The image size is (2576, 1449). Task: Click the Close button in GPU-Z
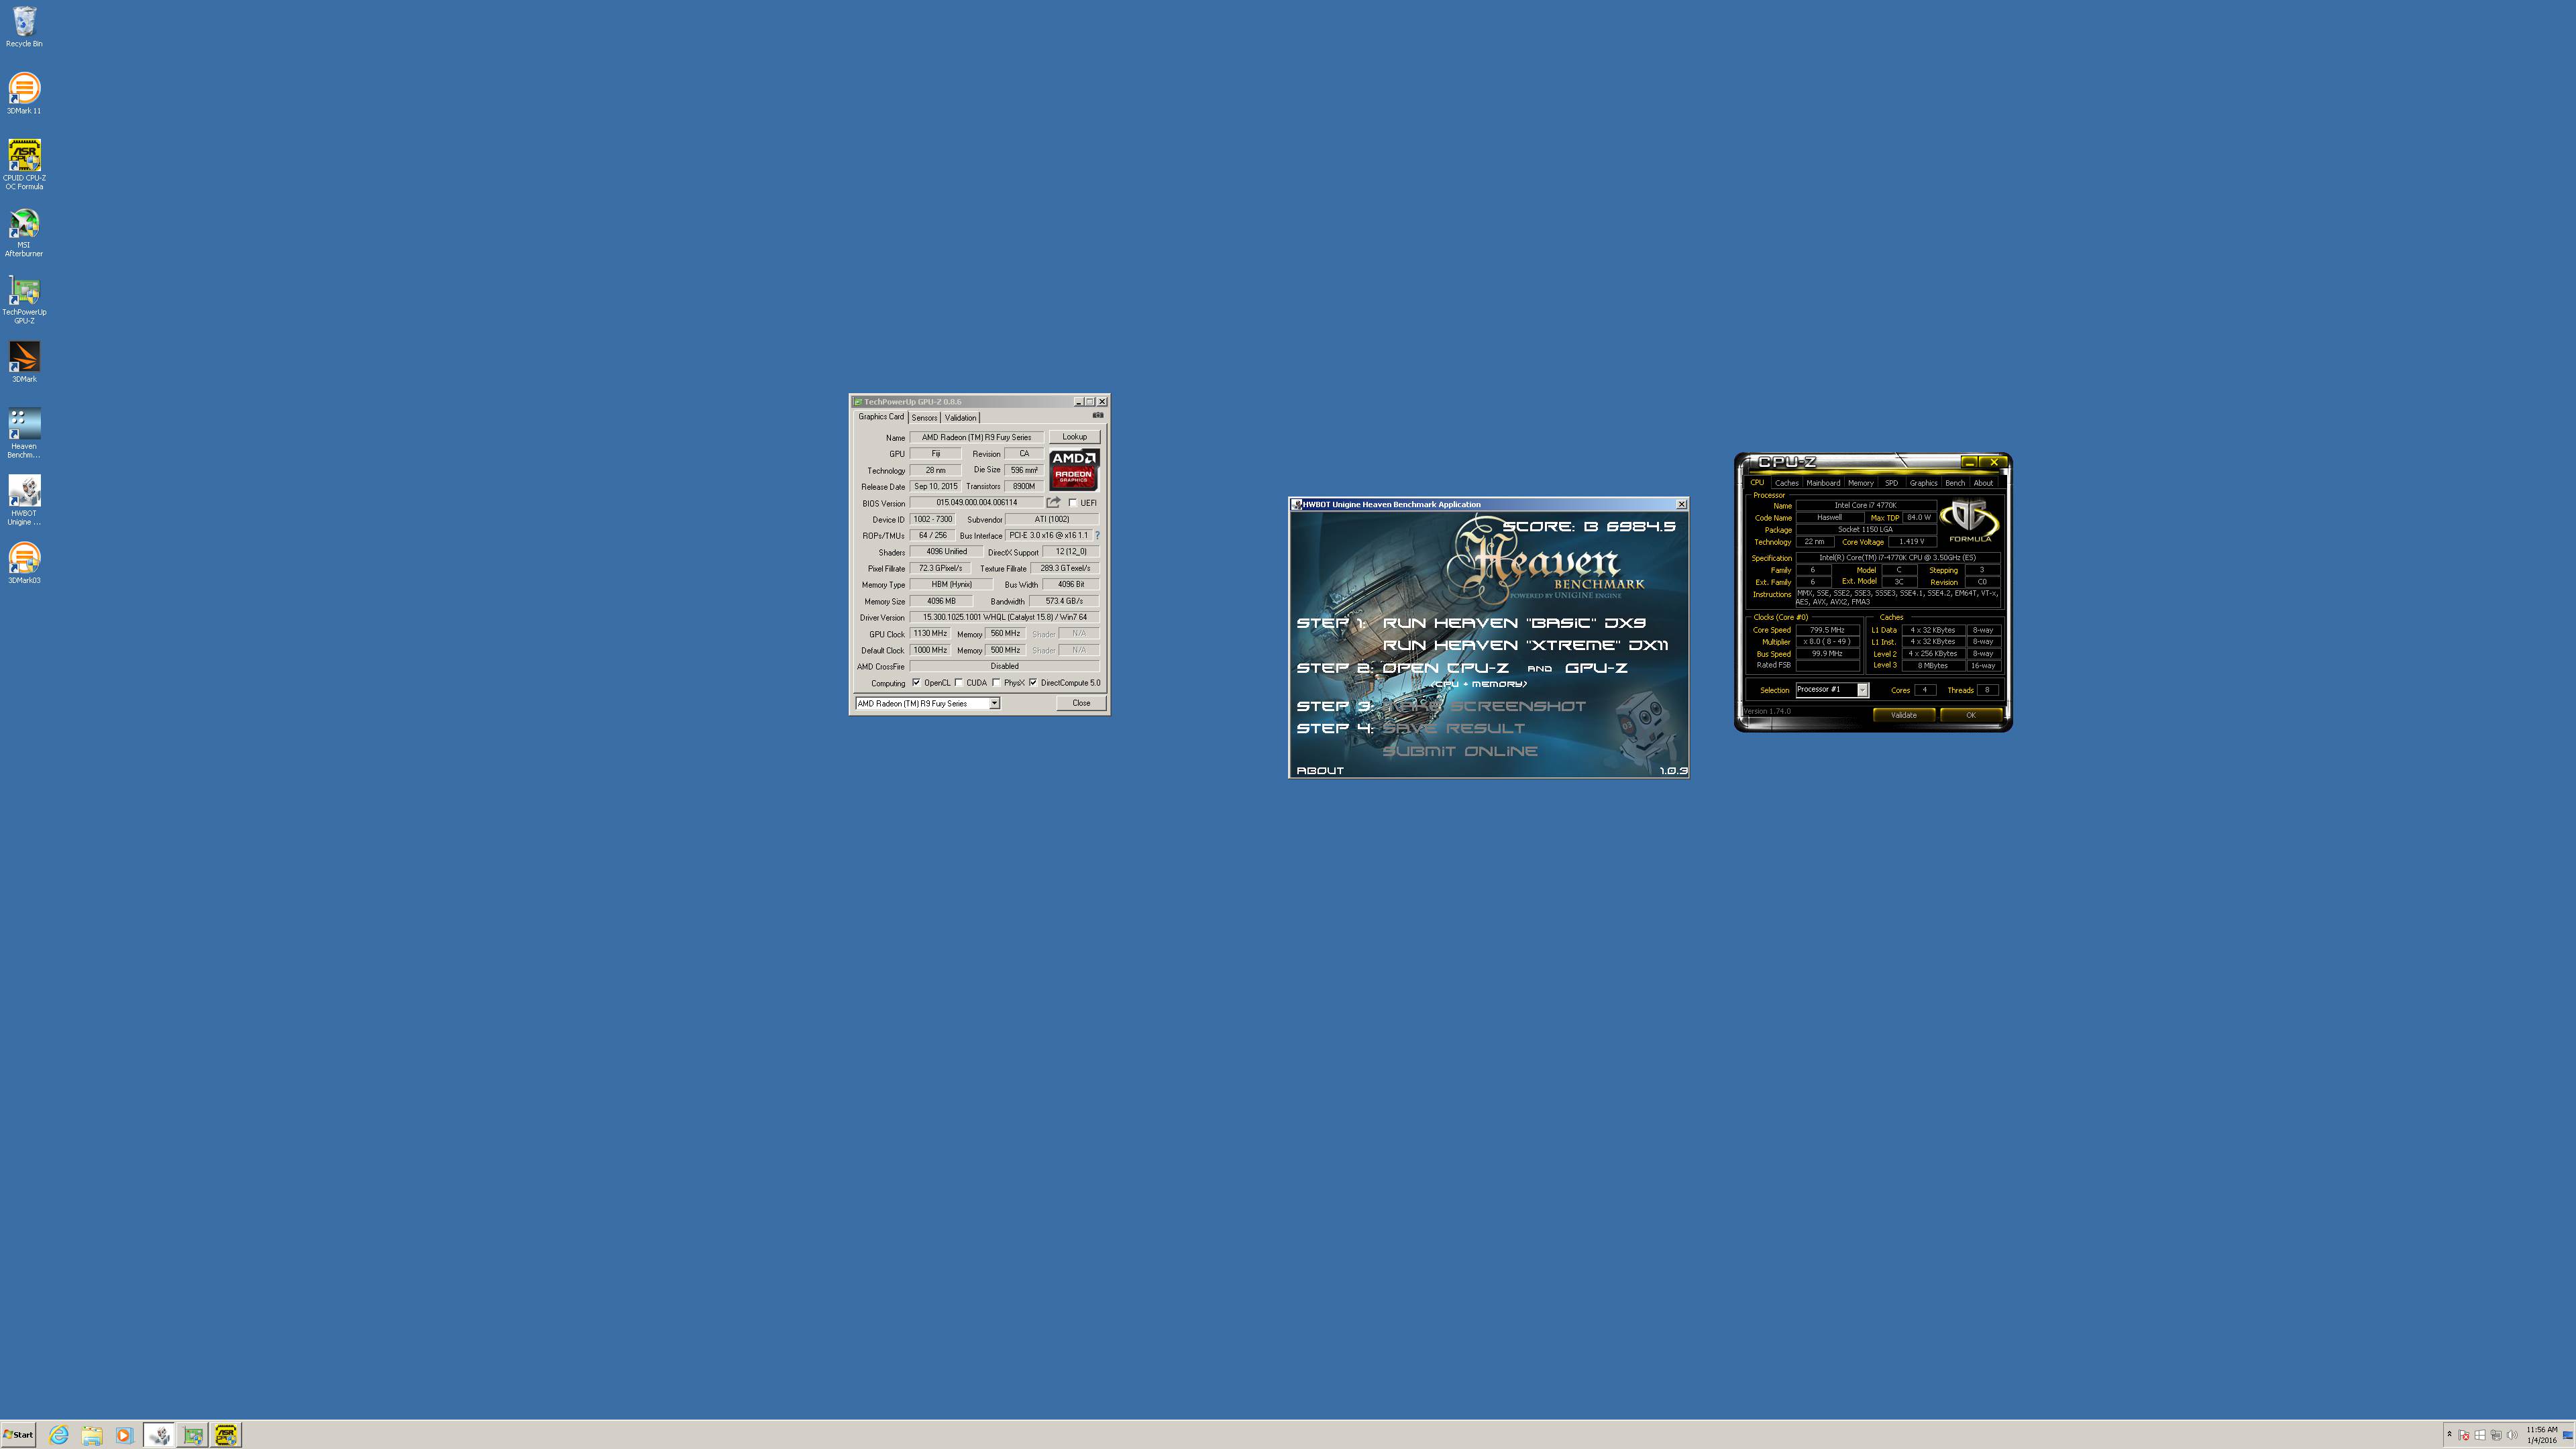point(1081,704)
